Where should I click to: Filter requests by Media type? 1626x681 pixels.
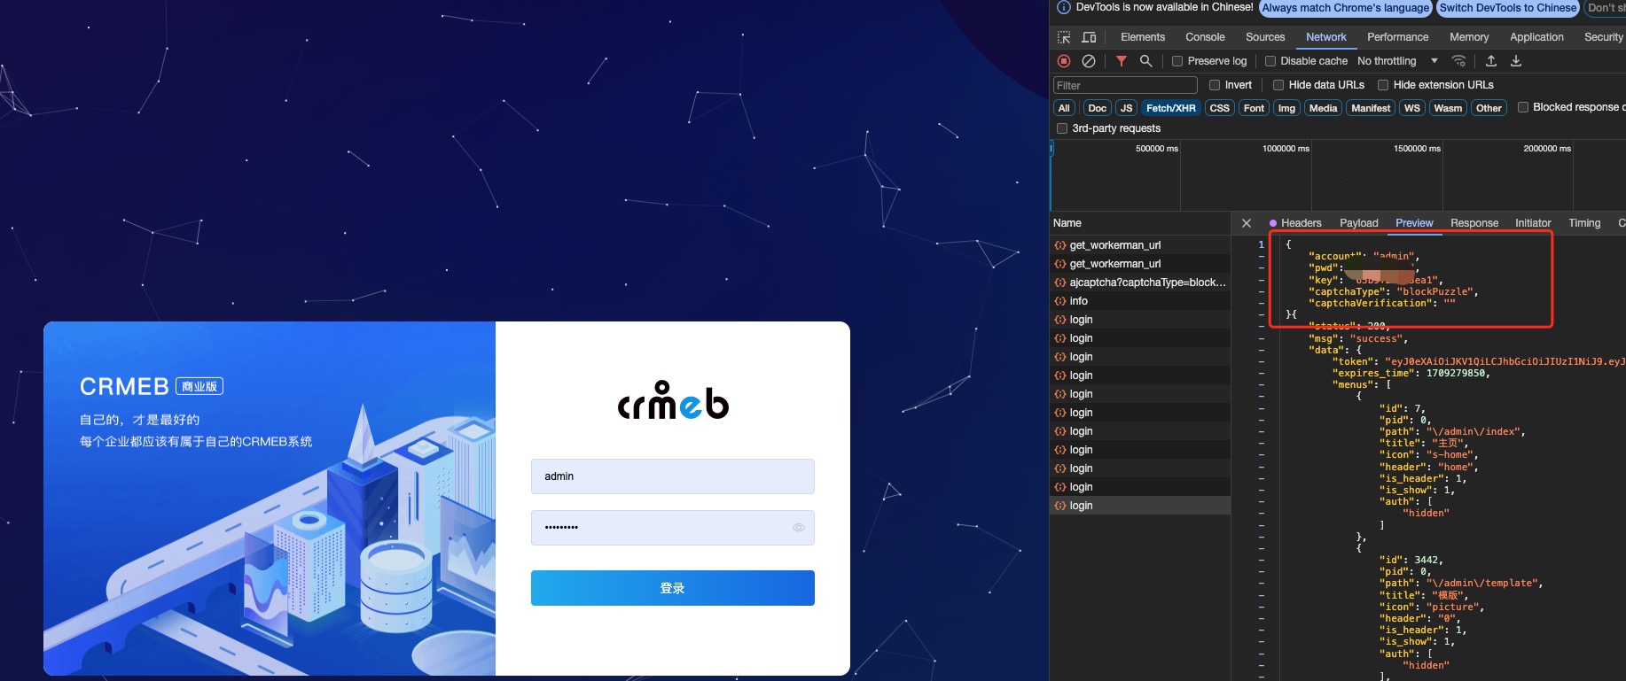[x=1323, y=108]
